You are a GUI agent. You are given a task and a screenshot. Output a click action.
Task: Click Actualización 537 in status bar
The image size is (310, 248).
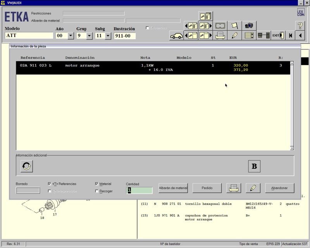click(295, 244)
